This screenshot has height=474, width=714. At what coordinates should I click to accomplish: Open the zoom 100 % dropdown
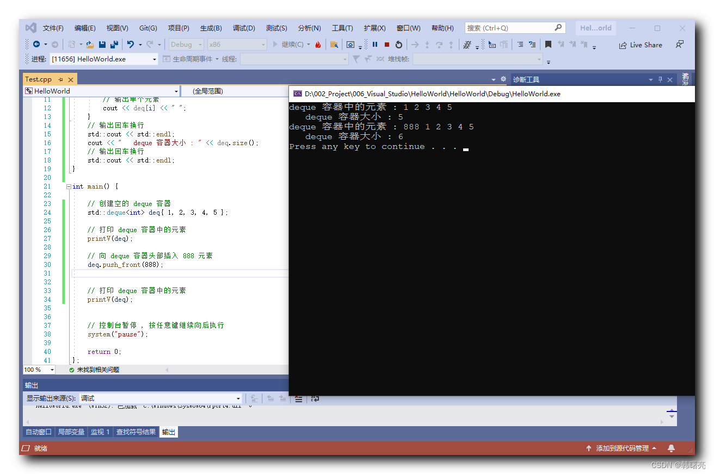(52, 370)
